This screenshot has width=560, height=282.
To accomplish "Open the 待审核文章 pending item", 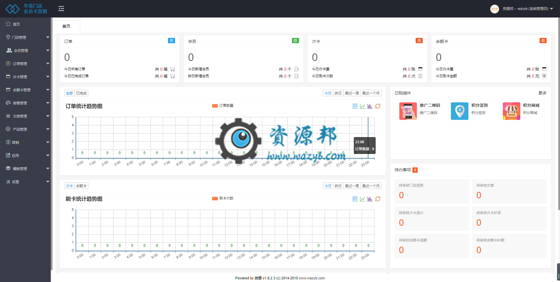I will [x=509, y=191].
